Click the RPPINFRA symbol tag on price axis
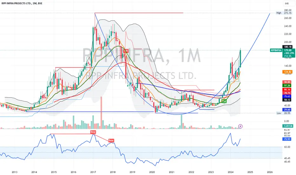This screenshot has height=175, width=296. [x=276, y=50]
